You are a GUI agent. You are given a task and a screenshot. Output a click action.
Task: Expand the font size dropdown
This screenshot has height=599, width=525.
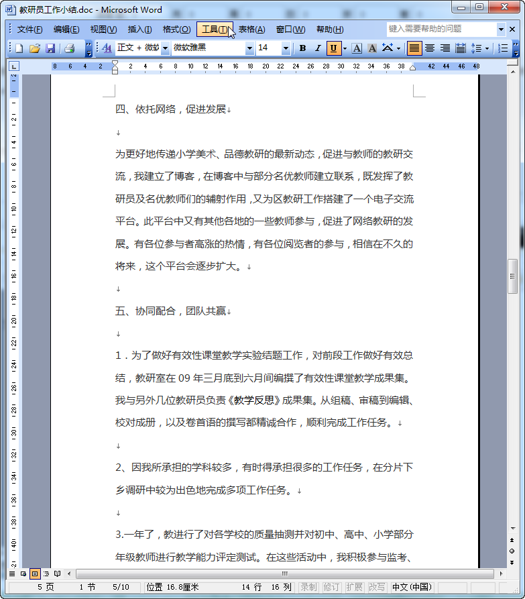click(x=286, y=48)
